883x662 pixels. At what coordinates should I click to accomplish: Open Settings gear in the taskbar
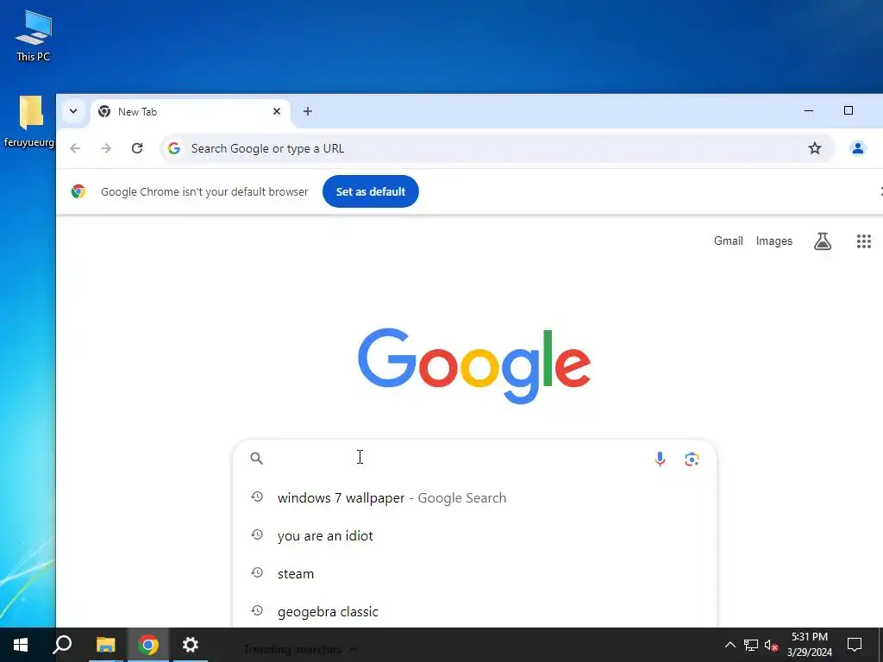[x=191, y=645]
